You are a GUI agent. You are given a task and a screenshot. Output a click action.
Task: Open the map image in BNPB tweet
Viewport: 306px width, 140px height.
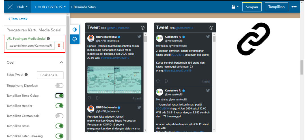point(114,80)
